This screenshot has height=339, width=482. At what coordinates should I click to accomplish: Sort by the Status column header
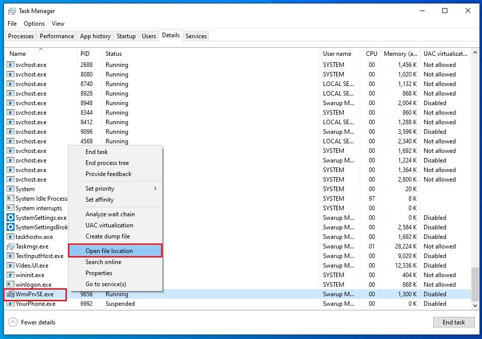pyautogui.click(x=211, y=53)
